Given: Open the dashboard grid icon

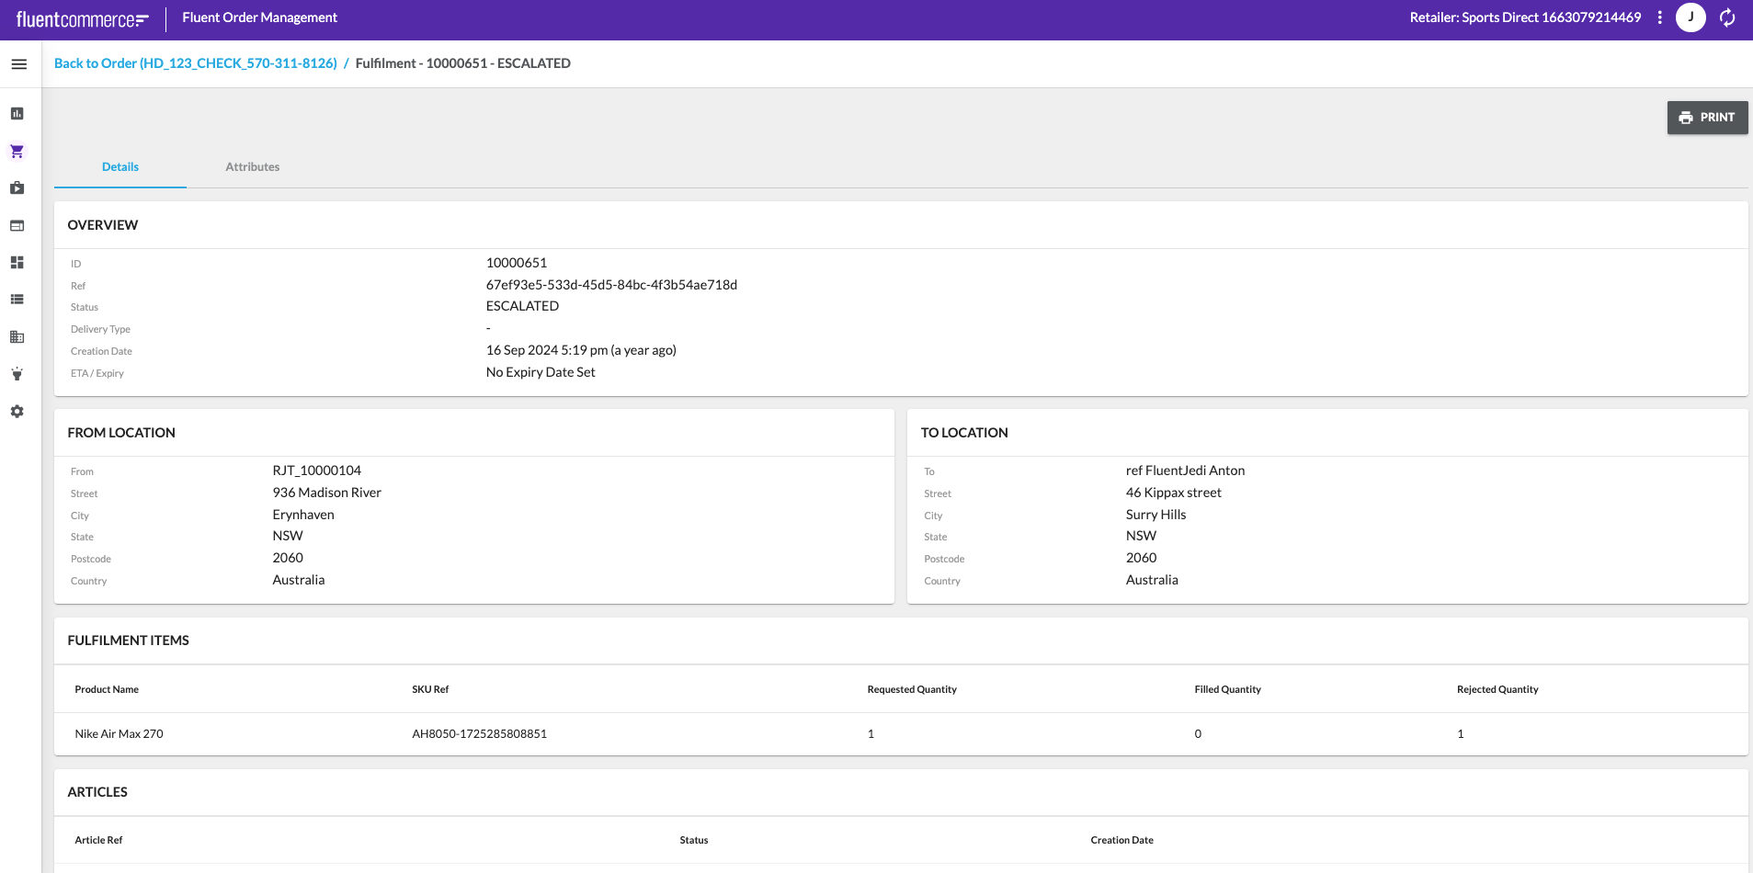Looking at the screenshot, I should [17, 262].
